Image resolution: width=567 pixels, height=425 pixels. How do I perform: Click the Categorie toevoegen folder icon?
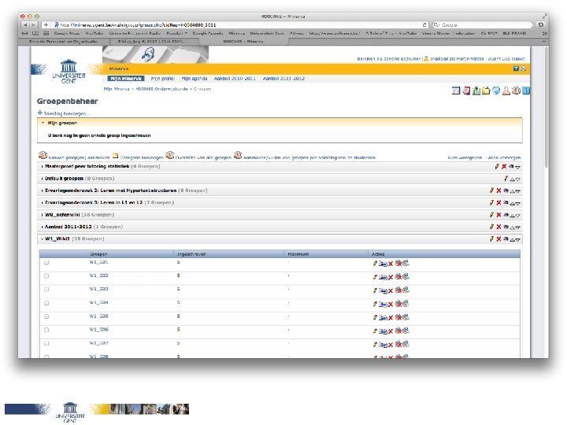[x=115, y=156]
